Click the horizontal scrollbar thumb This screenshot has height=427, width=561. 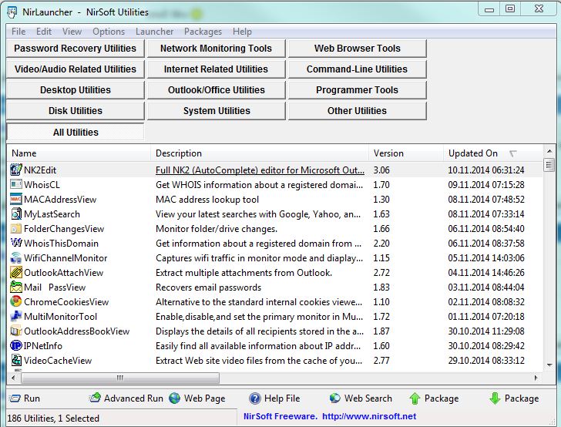coord(120,378)
